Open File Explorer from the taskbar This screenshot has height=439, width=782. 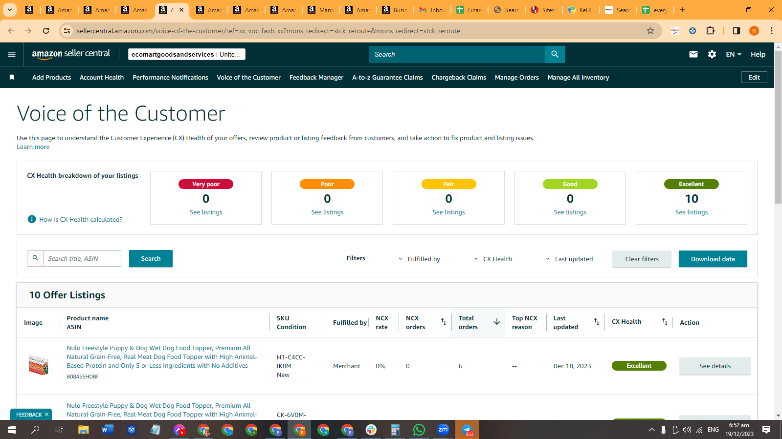(x=84, y=430)
